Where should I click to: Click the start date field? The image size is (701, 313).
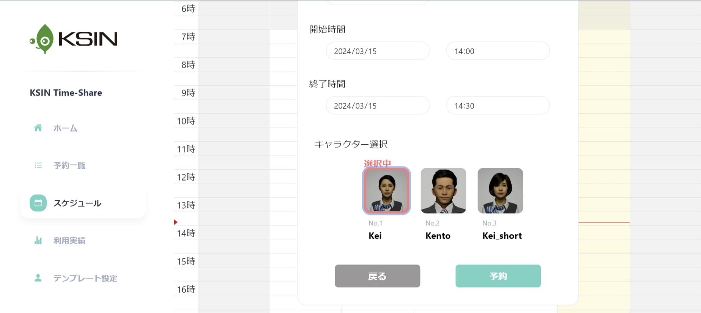point(378,51)
